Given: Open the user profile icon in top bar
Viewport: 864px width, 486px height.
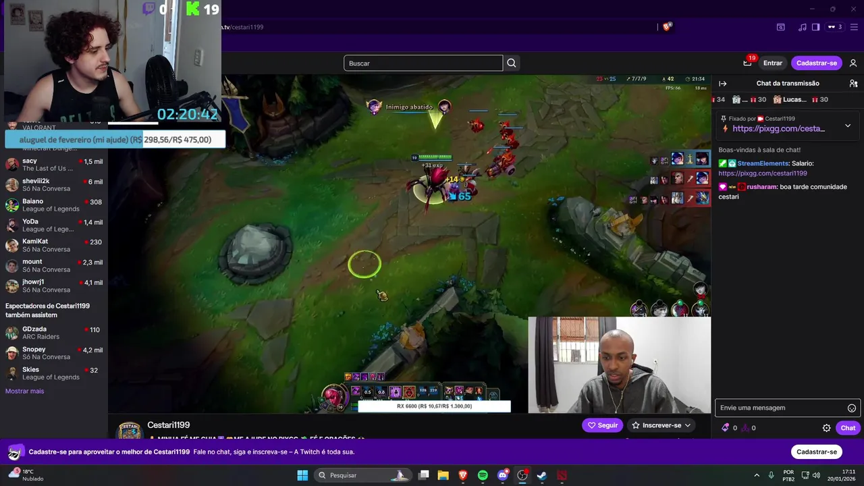Looking at the screenshot, I should tap(853, 63).
